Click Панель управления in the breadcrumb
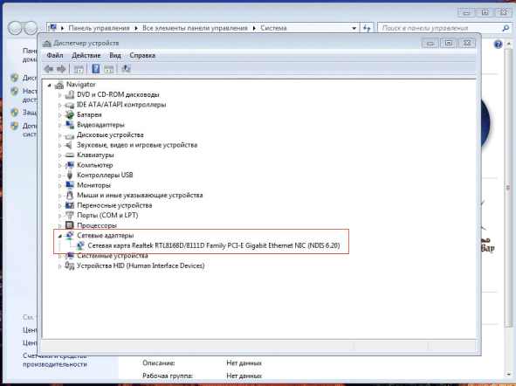516x386 pixels. [x=99, y=28]
